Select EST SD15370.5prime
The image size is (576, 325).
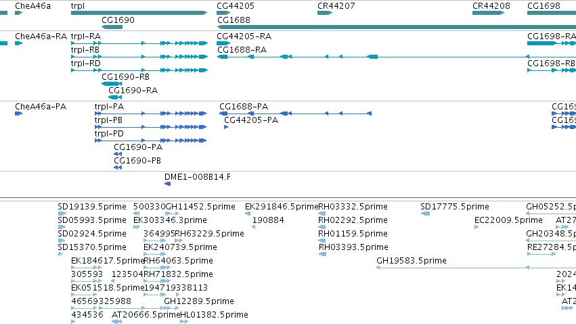pos(92,247)
